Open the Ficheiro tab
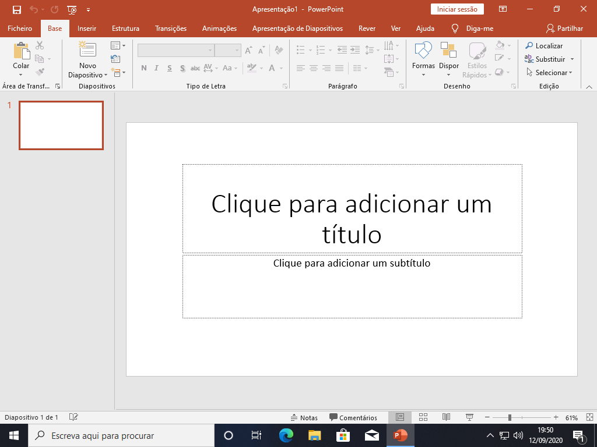This screenshot has width=597, height=447. pyautogui.click(x=20, y=29)
